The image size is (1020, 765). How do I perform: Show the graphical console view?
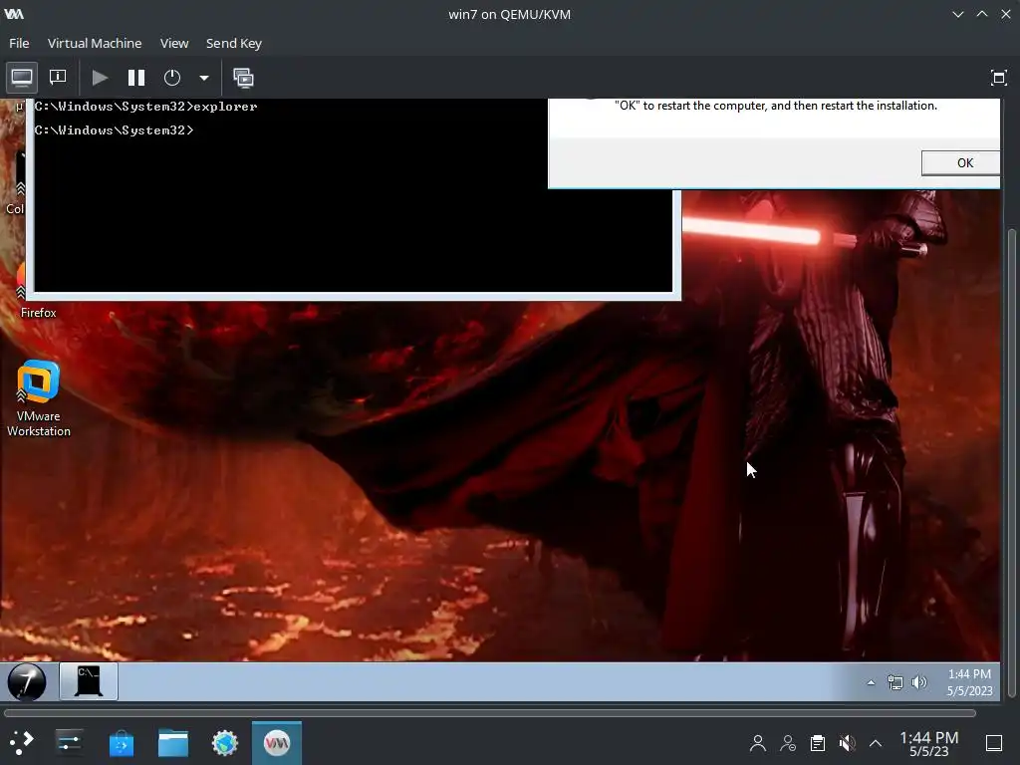[22, 78]
